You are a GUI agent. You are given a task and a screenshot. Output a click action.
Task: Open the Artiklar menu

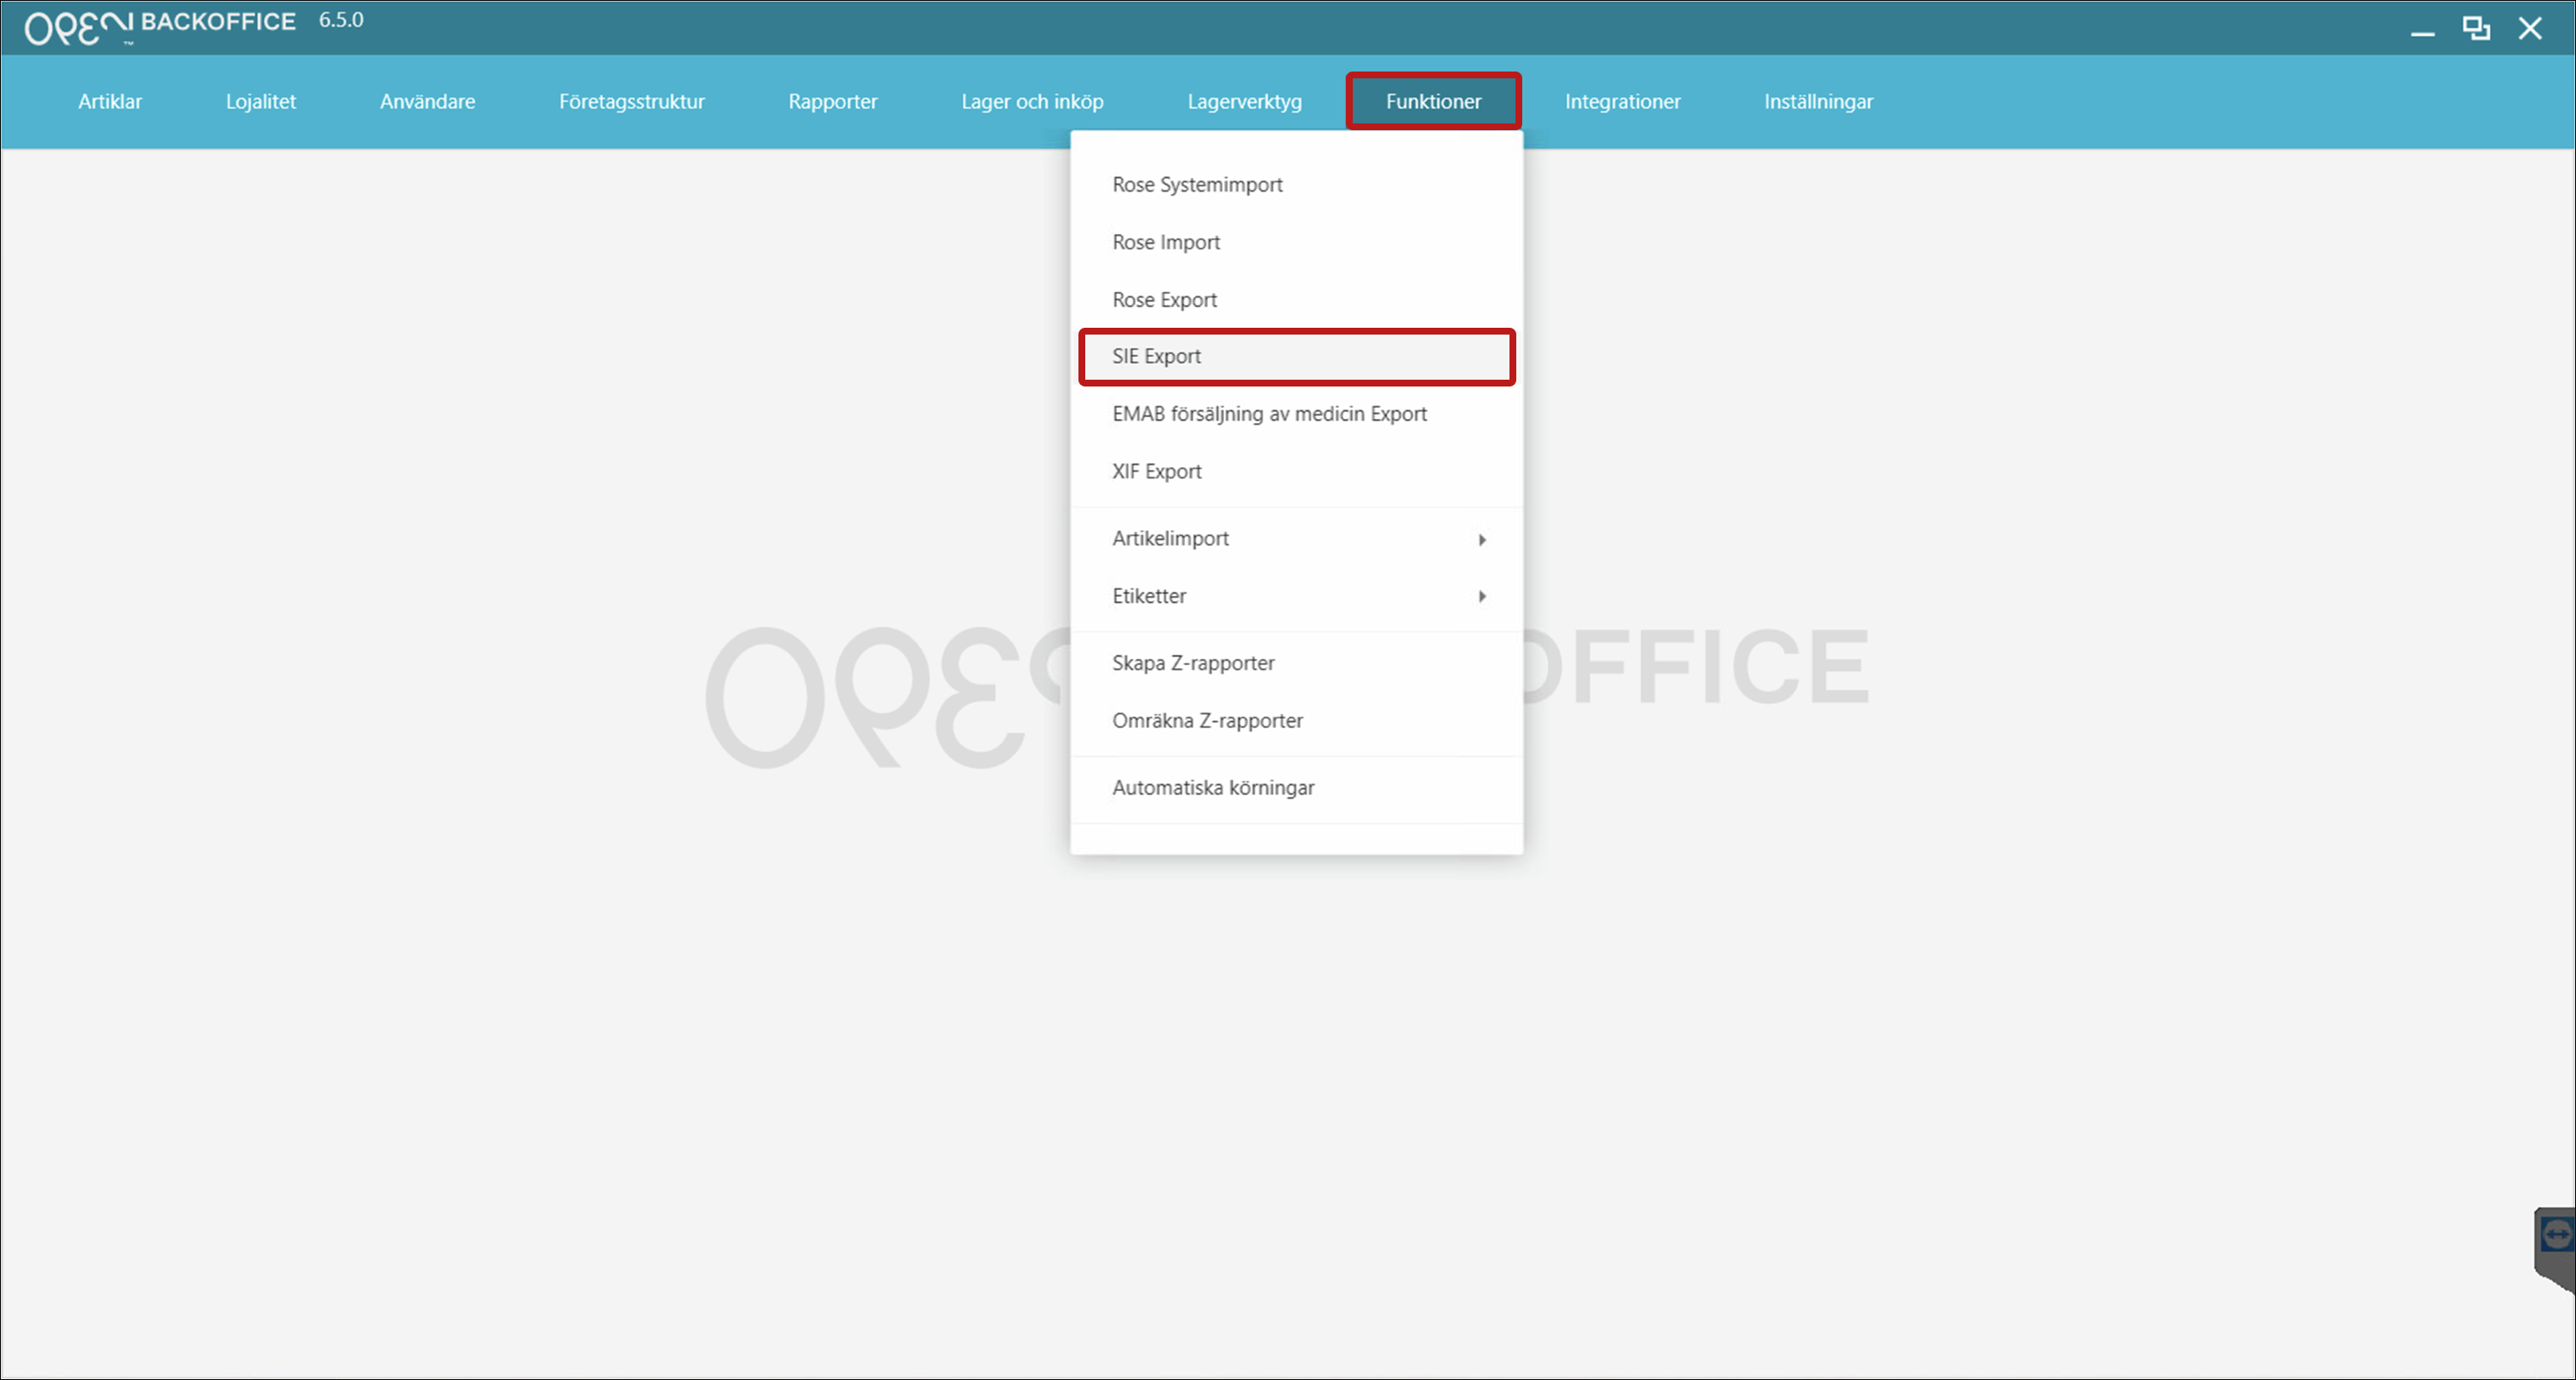(x=110, y=101)
